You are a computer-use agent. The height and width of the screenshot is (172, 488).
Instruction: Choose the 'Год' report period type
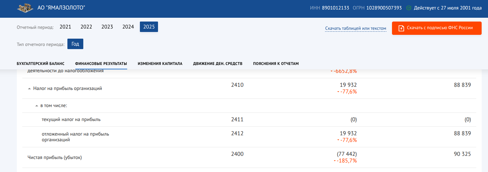[75, 44]
